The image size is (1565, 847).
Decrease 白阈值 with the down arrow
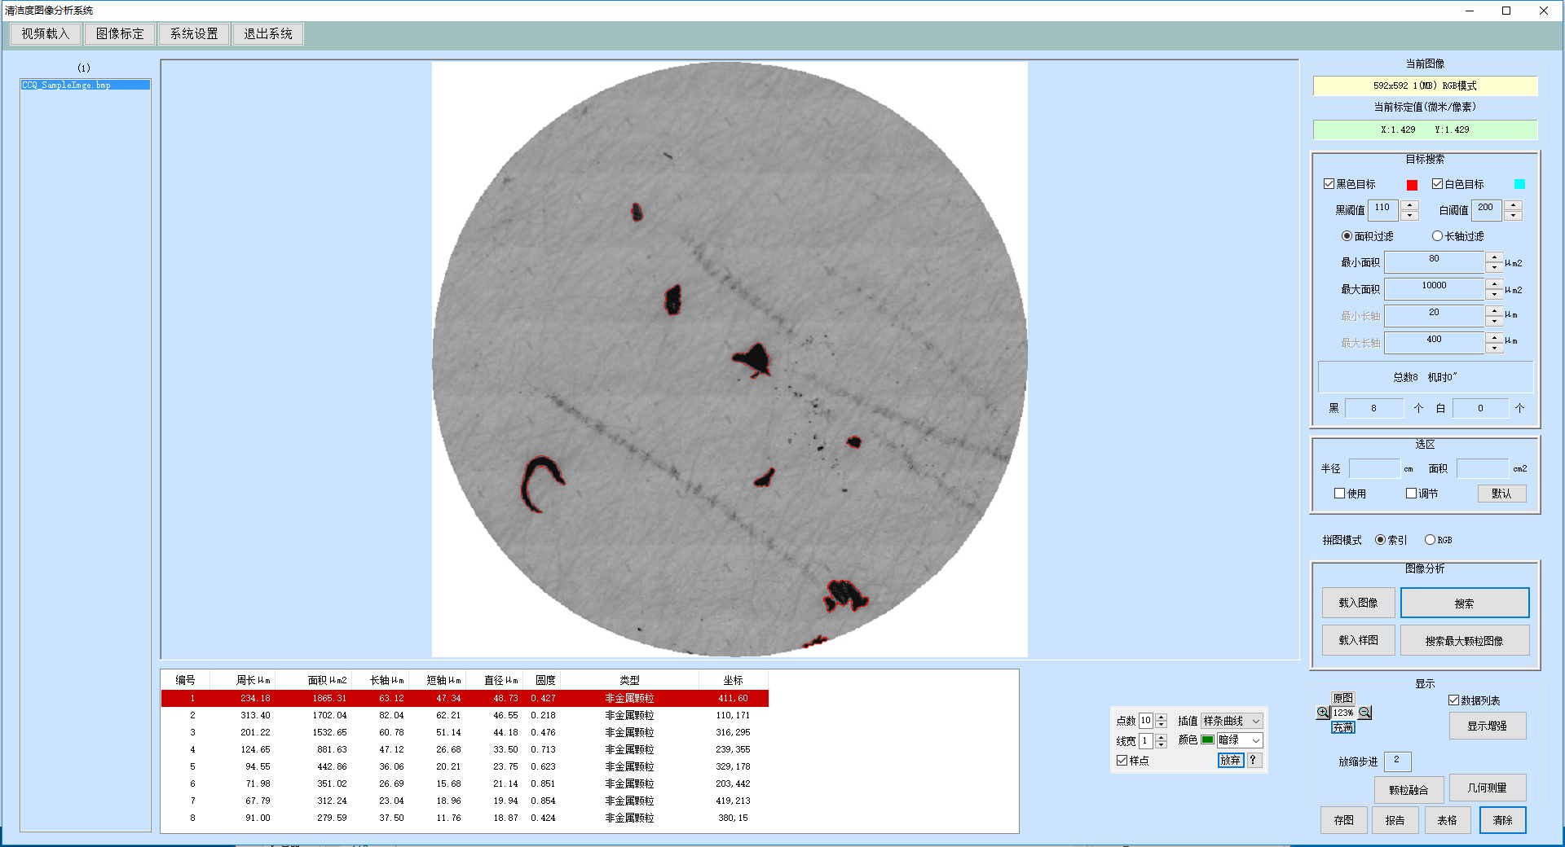pyautogui.click(x=1513, y=216)
